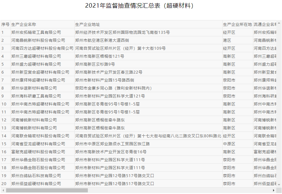Screen dimensions: 282x194
Task: Select 郑州华晶金刚石股份有限公司 in row 17
Action: tap(42, 160)
